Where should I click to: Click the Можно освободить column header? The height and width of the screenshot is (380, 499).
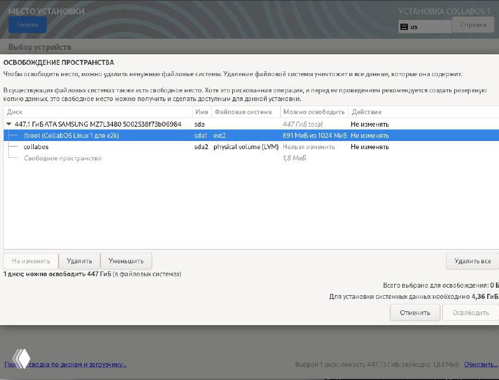(x=313, y=112)
